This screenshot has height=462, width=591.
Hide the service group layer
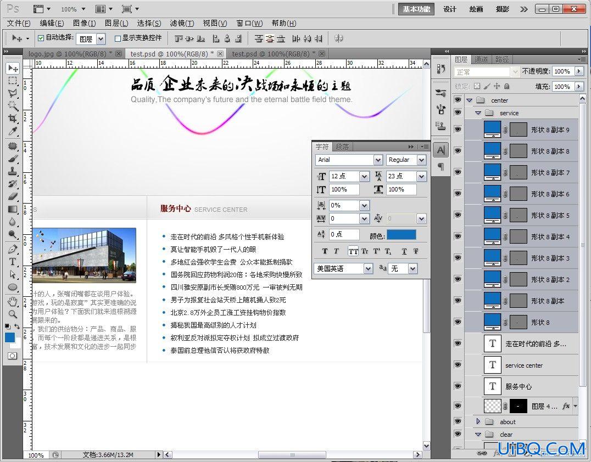pos(458,112)
